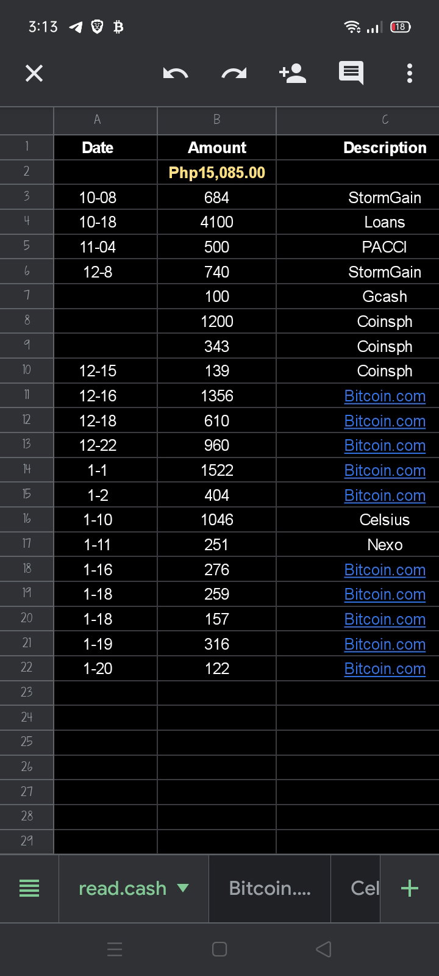Select row 16 header number
This screenshot has height=976, width=439.
27,519
